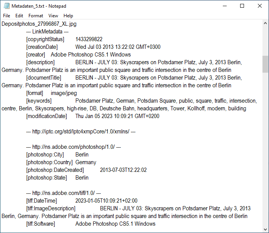
Task: Click the [photoshop:Country] label
Action: pos(49,162)
